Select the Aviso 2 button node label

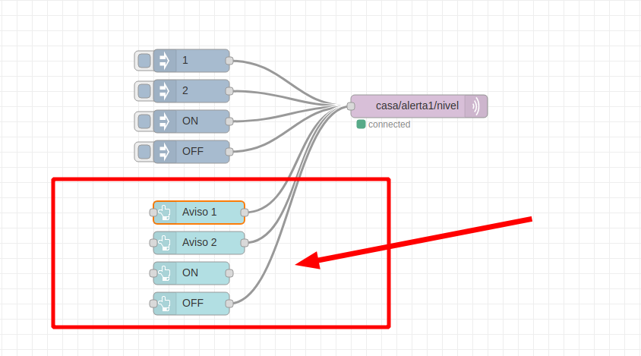tap(200, 242)
